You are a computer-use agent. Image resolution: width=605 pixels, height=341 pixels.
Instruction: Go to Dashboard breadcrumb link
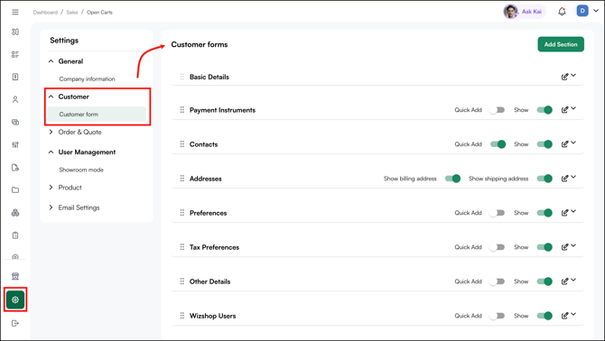pyautogui.click(x=45, y=13)
